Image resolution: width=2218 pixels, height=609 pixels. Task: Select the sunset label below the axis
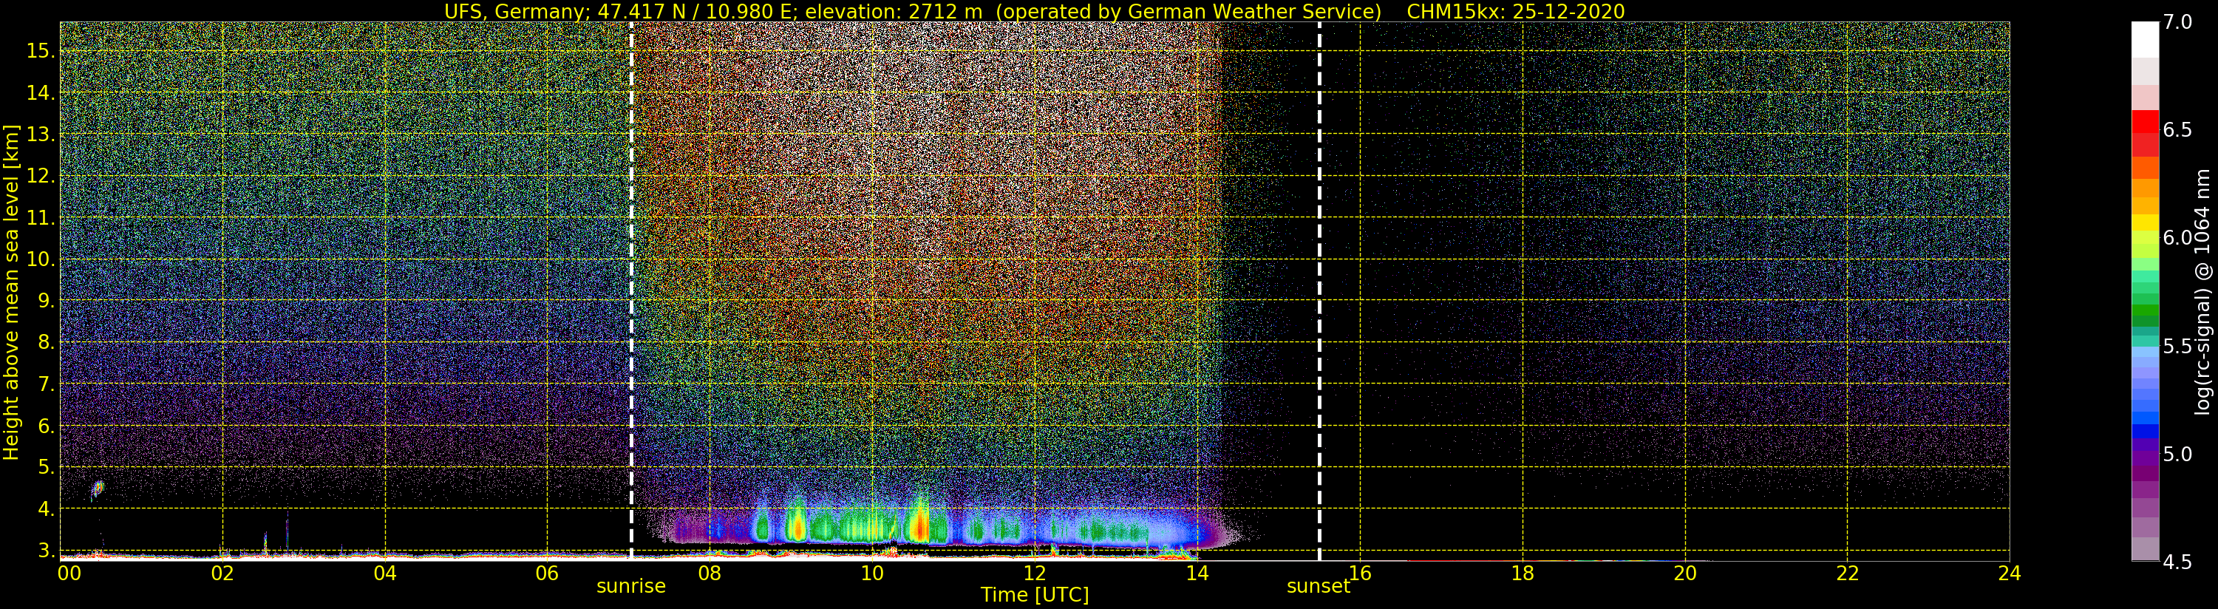(x=1319, y=587)
